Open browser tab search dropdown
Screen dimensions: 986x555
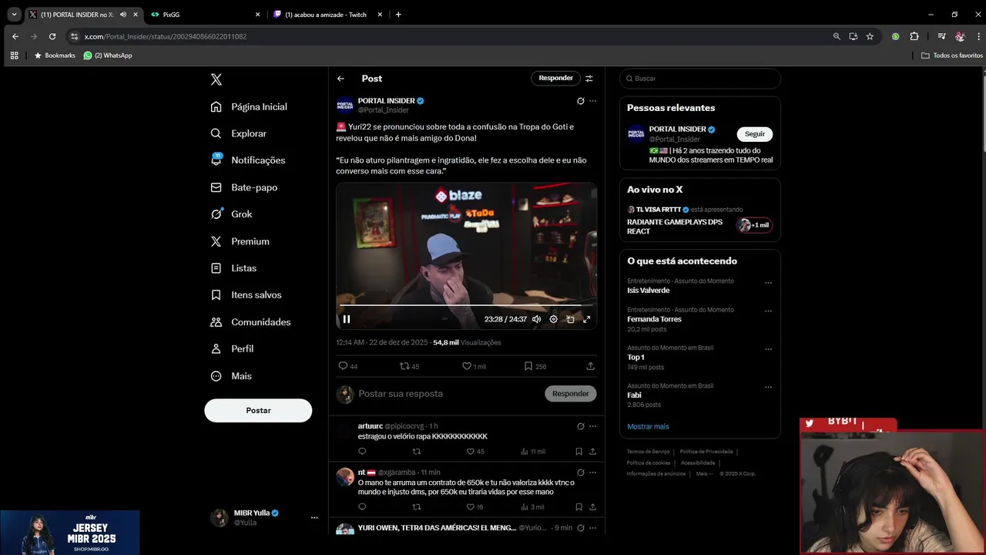click(14, 15)
